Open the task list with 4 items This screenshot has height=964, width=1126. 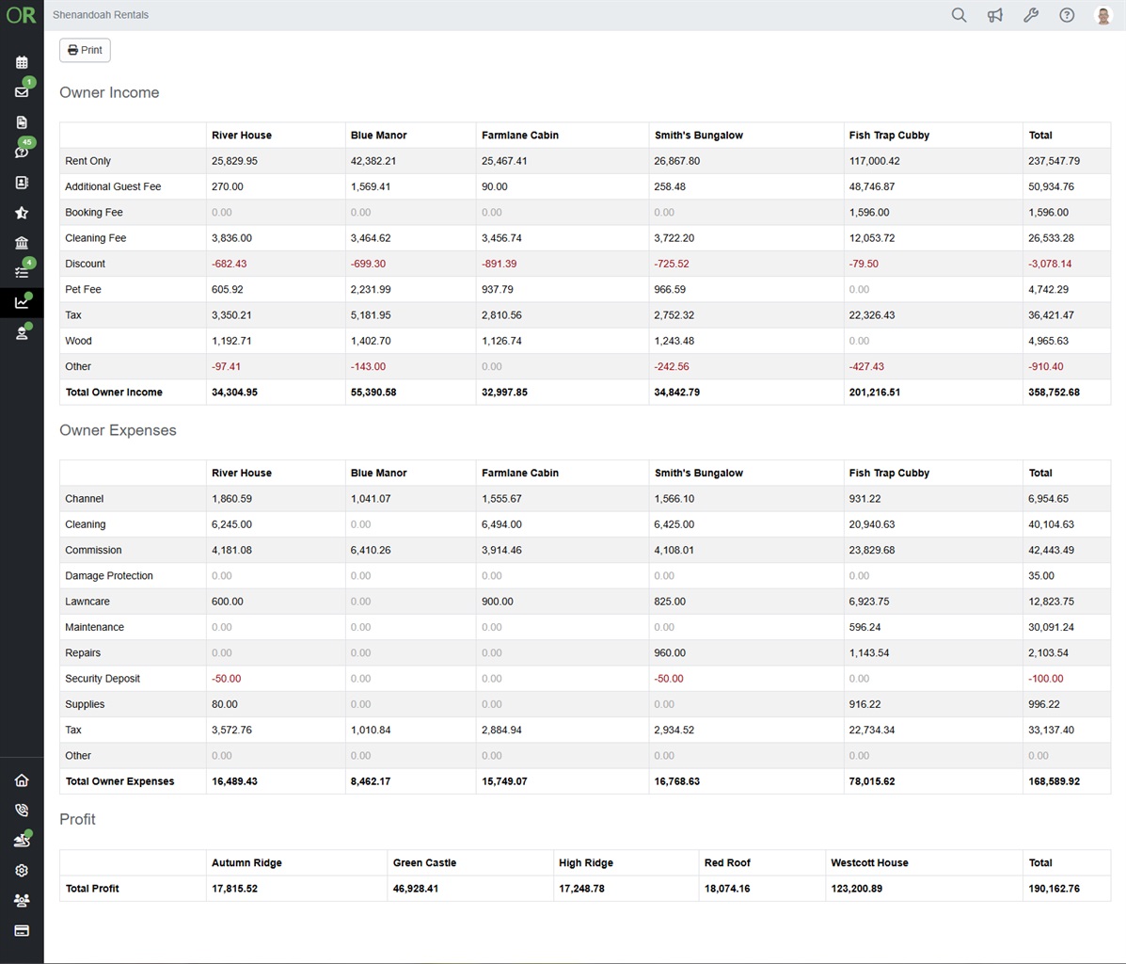click(22, 273)
